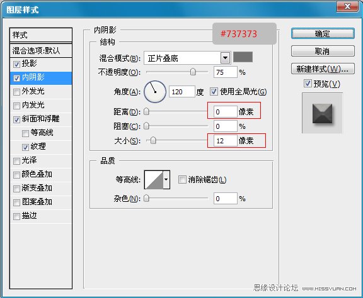This screenshot has width=363, height=298.
Task: Close the 图层样式 dialog
Action: tap(347, 6)
